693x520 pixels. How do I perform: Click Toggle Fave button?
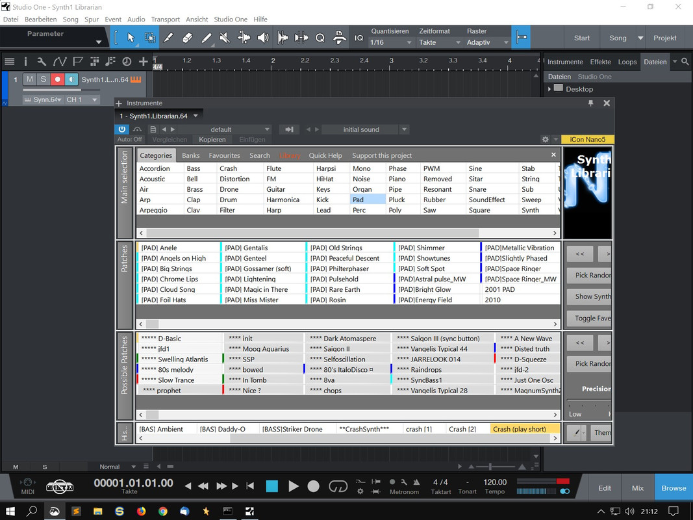589,318
